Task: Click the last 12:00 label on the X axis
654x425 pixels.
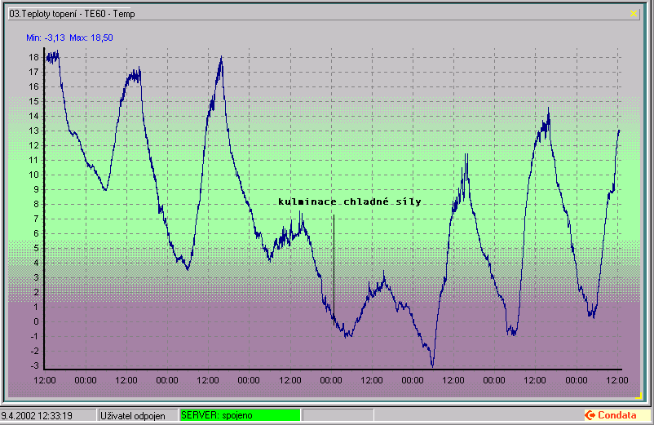Action: point(616,380)
